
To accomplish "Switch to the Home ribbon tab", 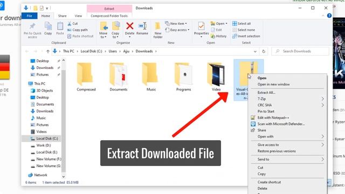I will click(45, 16).
